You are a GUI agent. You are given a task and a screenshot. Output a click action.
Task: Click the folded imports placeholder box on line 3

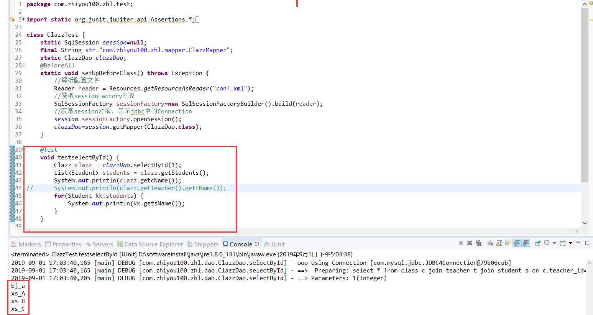(x=197, y=20)
